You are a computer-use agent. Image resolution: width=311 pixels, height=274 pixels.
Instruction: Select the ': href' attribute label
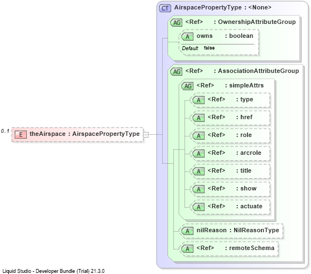tap(244, 117)
